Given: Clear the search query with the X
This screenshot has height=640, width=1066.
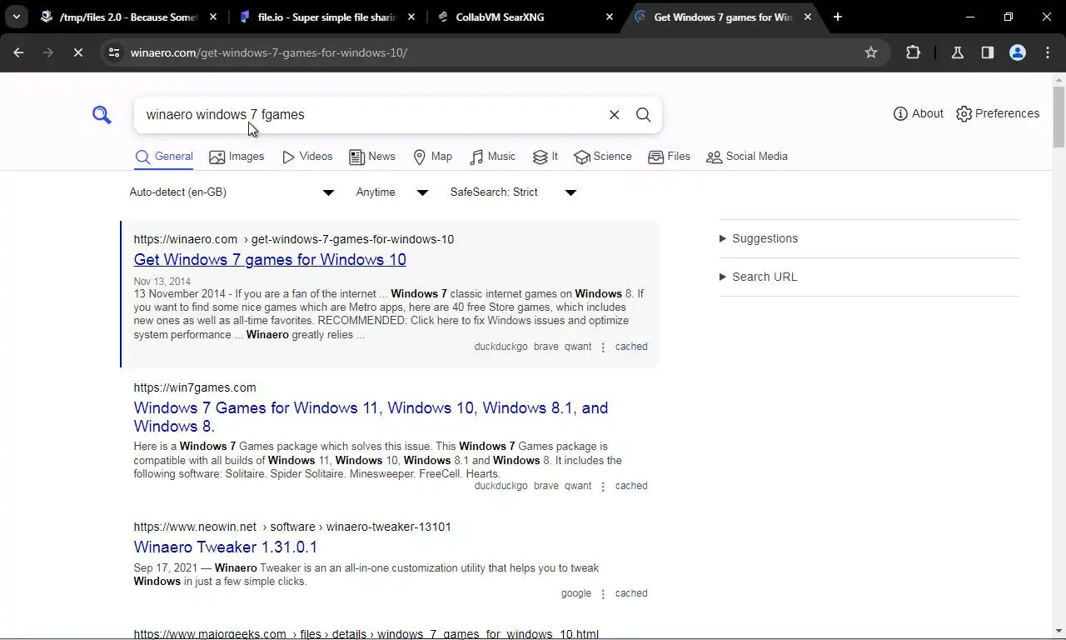Looking at the screenshot, I should (615, 115).
